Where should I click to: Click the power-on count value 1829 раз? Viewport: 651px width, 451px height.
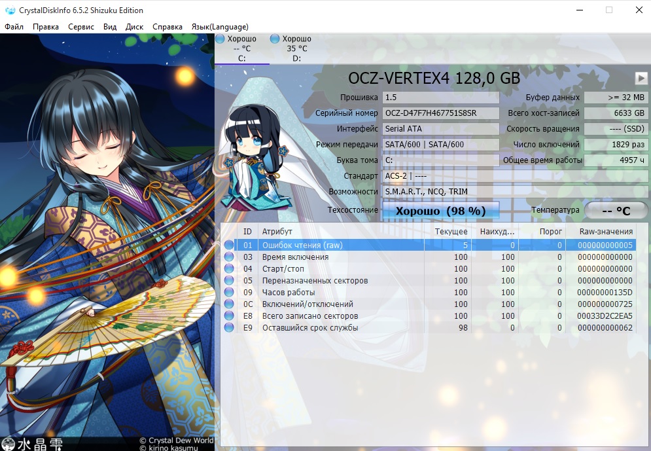(x=616, y=145)
